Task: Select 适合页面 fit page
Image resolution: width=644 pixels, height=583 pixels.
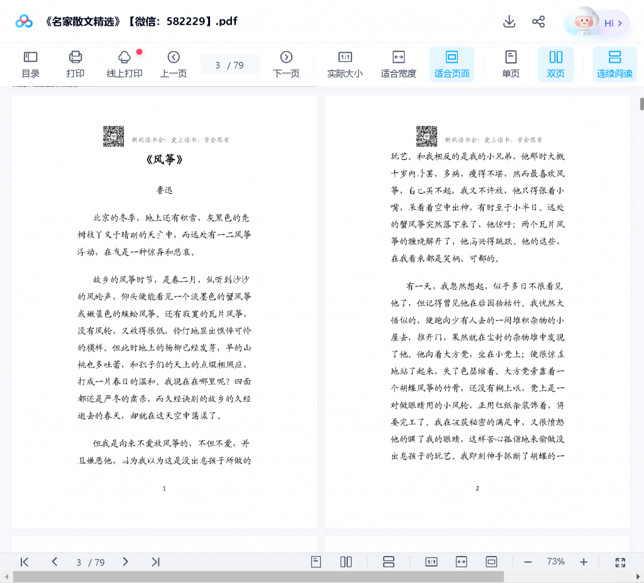Action: tap(452, 65)
